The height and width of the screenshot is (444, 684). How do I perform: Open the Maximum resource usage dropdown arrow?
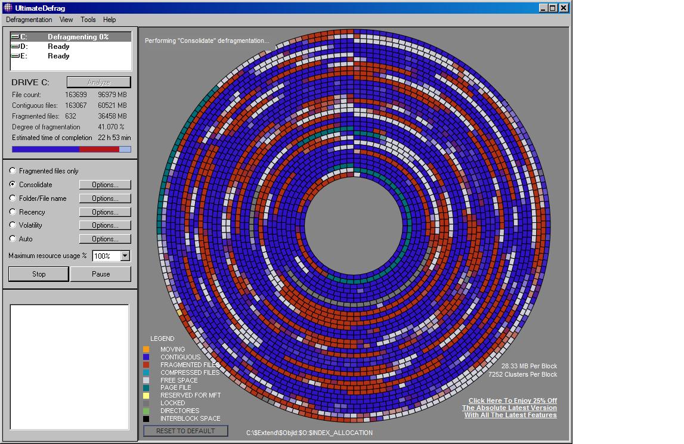(x=125, y=256)
